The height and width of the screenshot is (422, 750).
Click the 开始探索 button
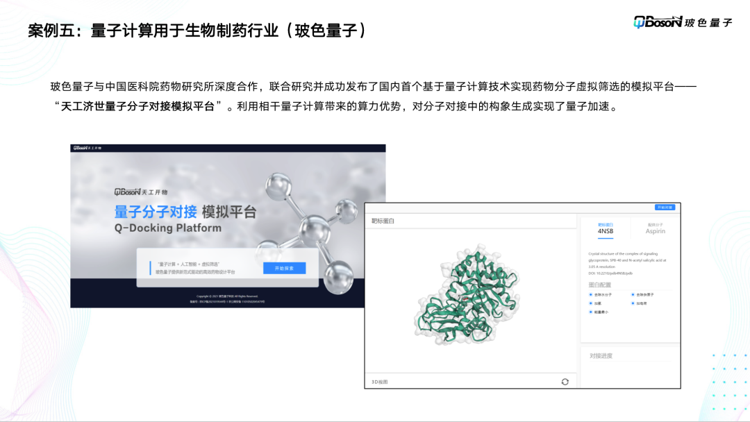tap(284, 268)
